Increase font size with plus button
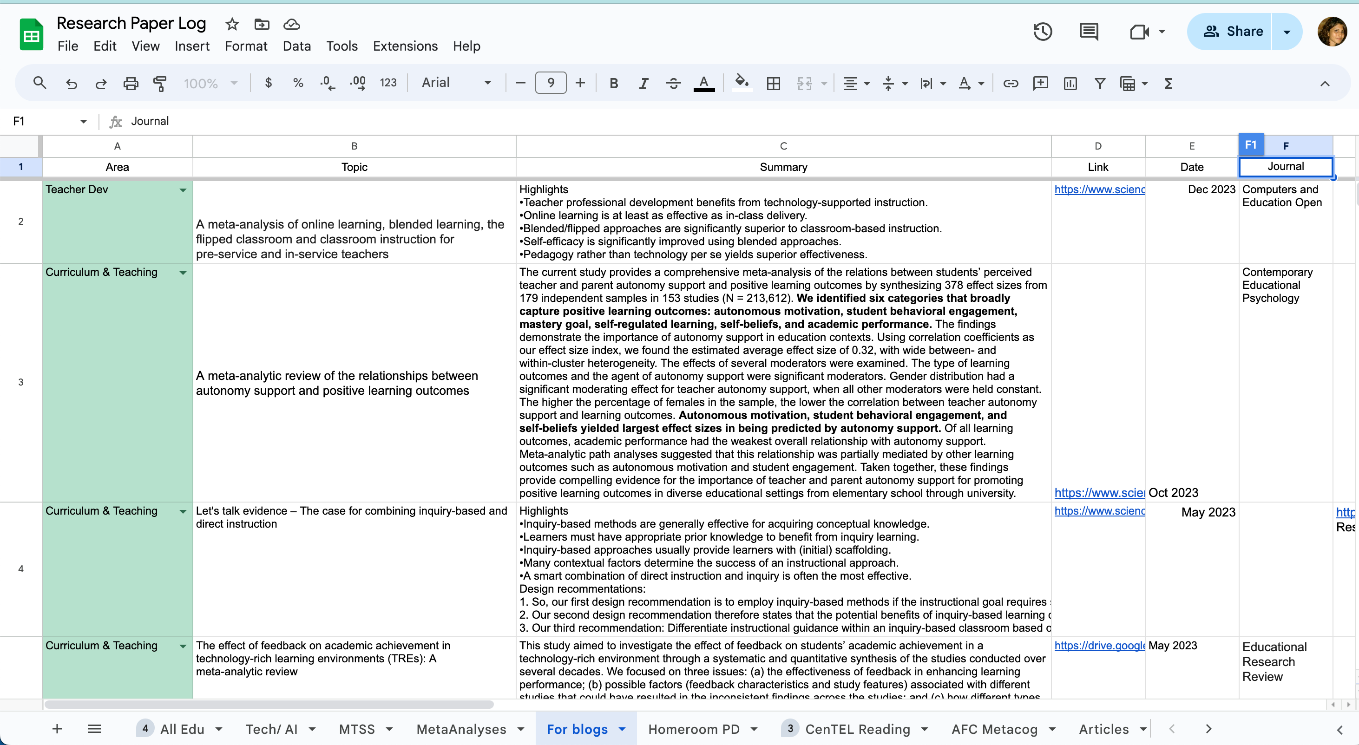Screen dimensions: 1359x745 pyautogui.click(x=580, y=83)
